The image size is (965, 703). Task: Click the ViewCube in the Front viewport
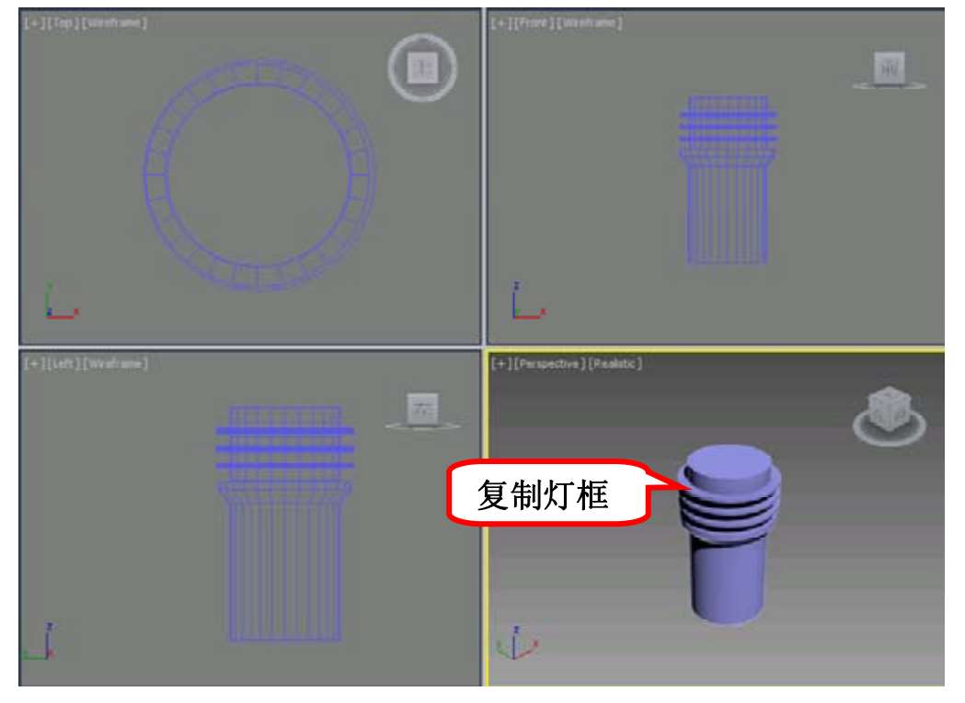coord(889,68)
